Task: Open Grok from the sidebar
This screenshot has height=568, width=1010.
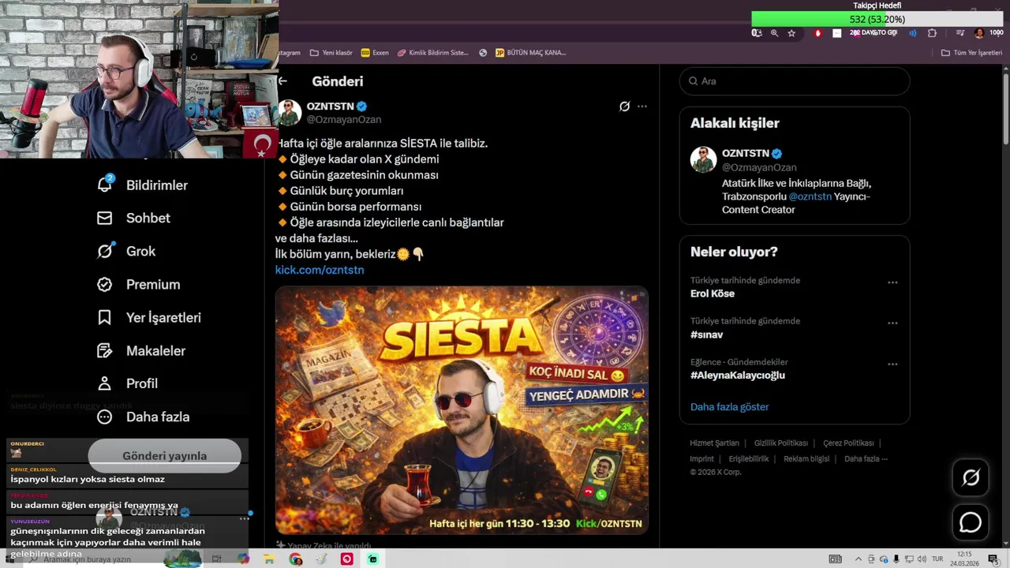Action: coord(126,252)
